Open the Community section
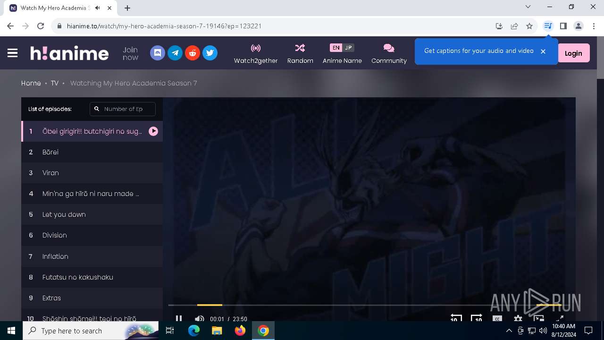 coord(389,53)
